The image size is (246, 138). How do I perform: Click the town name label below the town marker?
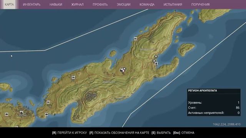[22, 115]
